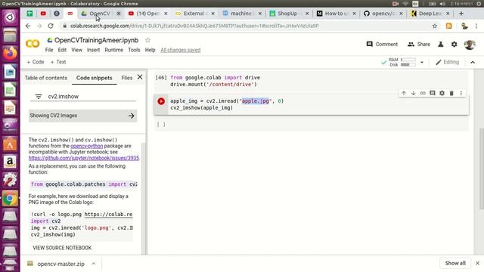This screenshot has height=272, width=484.
Task: Expand opencv-master.zip download options
Action: (93, 264)
